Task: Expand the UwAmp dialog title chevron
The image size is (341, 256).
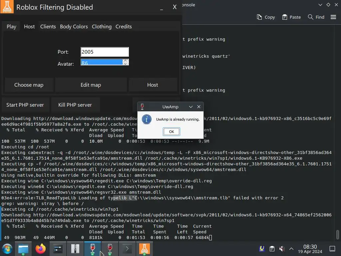Action: coord(191,107)
